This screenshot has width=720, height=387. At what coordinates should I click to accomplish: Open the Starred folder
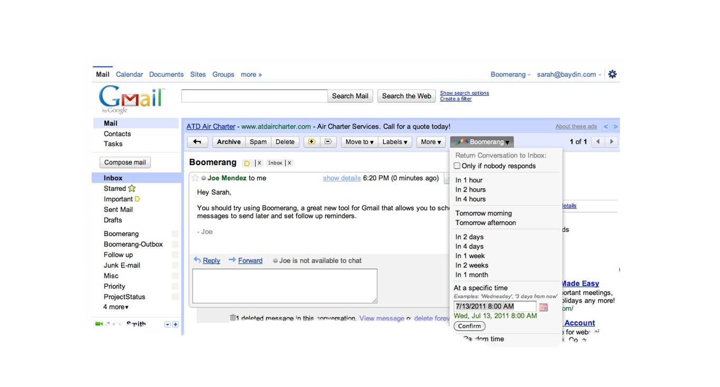pos(115,189)
